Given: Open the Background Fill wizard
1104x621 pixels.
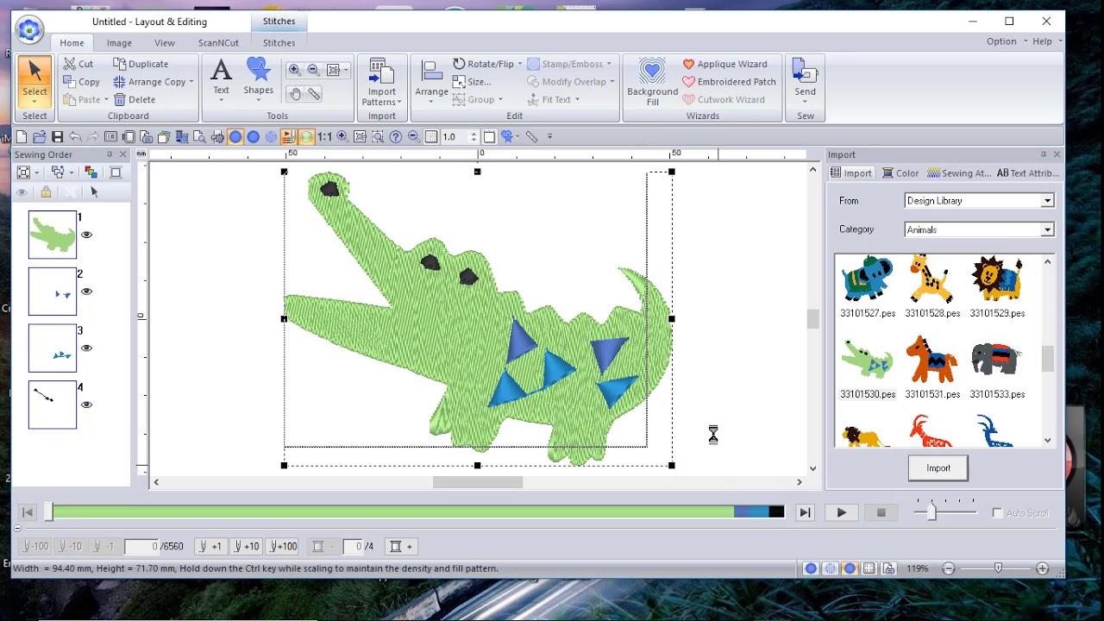Looking at the screenshot, I should [x=652, y=82].
